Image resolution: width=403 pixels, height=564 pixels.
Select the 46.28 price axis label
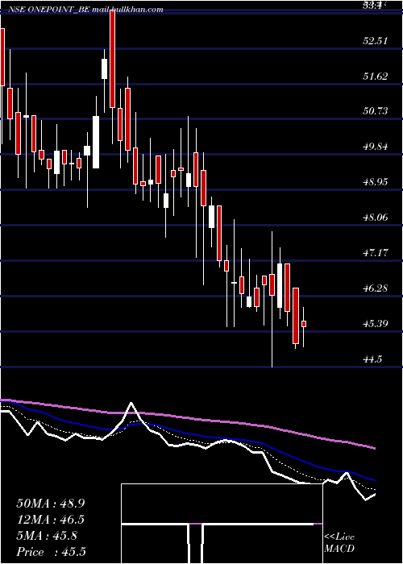tap(375, 288)
